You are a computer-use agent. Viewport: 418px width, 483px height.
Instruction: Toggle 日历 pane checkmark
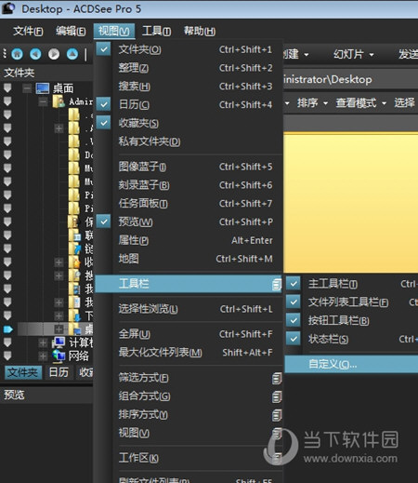pos(103,104)
